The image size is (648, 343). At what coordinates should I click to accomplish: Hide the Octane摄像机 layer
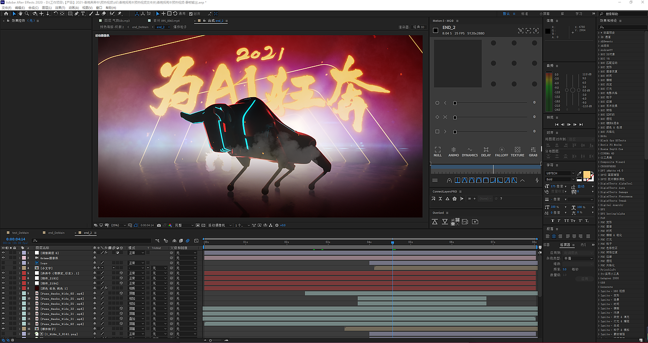[3, 258]
